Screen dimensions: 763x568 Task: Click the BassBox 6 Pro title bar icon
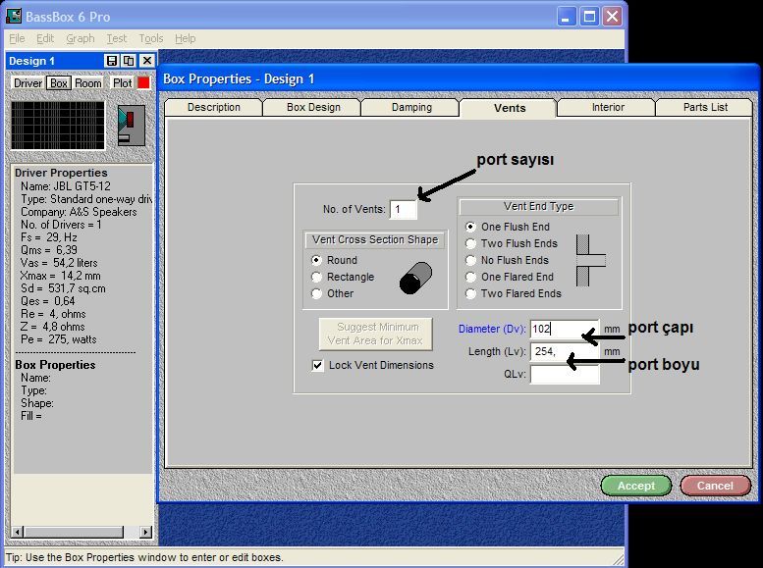(x=14, y=16)
